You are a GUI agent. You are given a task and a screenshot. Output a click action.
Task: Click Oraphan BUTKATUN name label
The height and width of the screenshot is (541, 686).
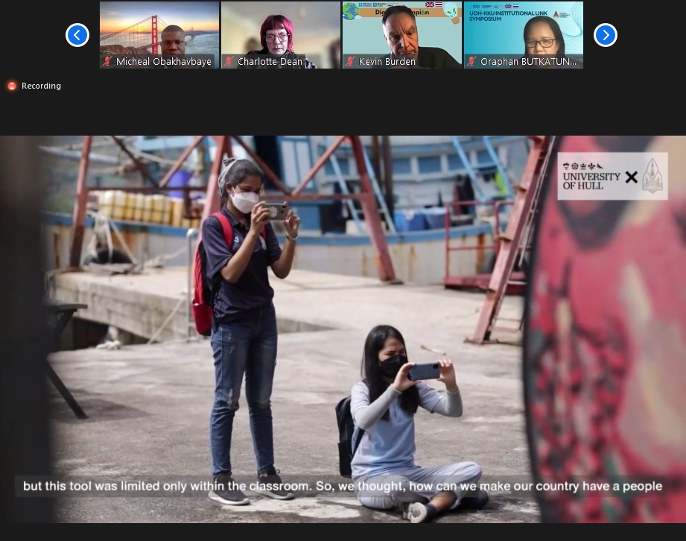tap(529, 62)
